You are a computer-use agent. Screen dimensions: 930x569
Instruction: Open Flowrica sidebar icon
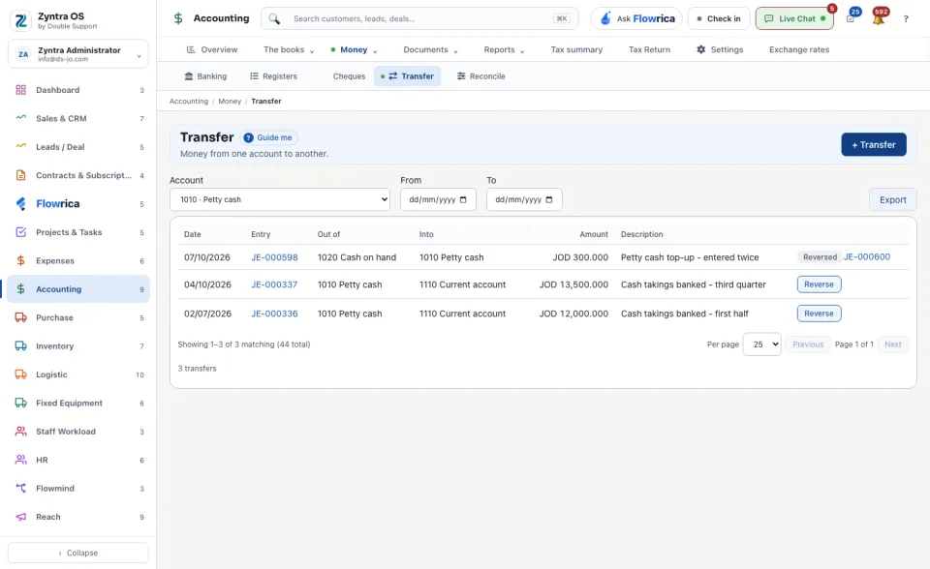point(20,204)
